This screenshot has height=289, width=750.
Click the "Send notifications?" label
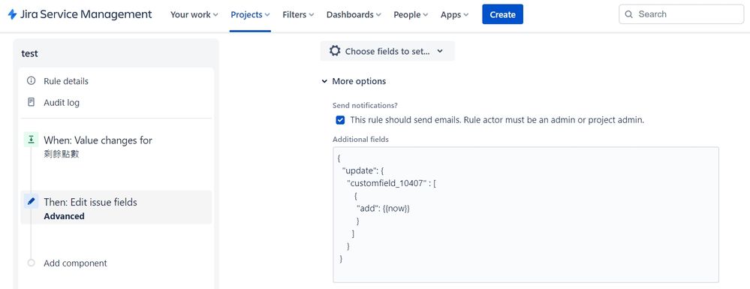point(365,105)
